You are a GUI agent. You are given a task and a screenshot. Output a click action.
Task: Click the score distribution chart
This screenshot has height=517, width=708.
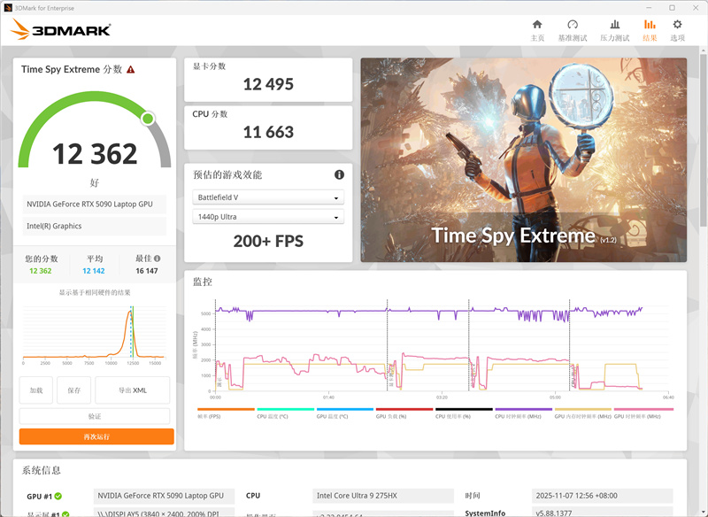[94, 334]
